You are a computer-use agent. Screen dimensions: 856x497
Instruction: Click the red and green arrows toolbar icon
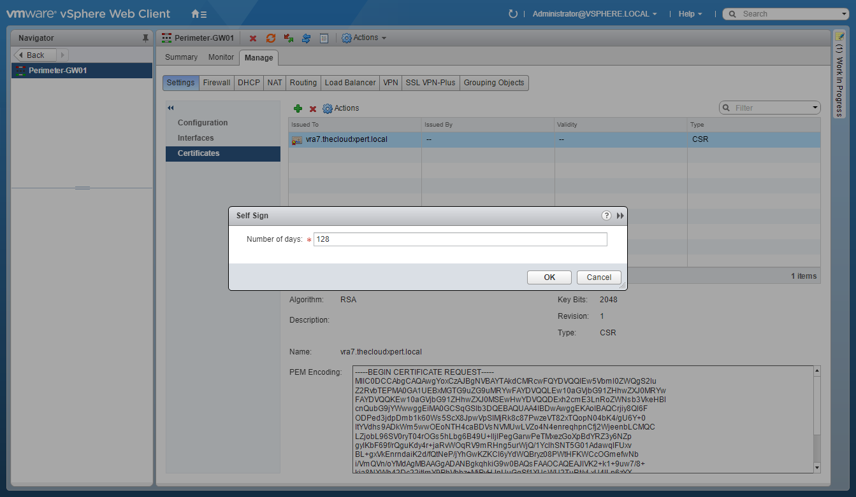point(289,38)
